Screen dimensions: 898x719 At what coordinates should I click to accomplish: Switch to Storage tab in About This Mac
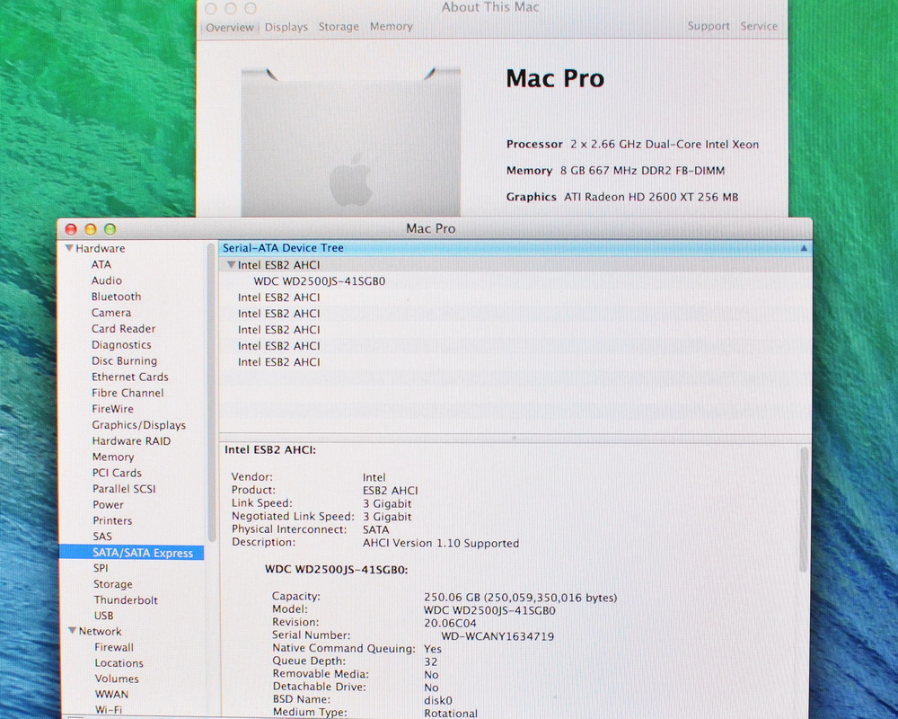339,27
